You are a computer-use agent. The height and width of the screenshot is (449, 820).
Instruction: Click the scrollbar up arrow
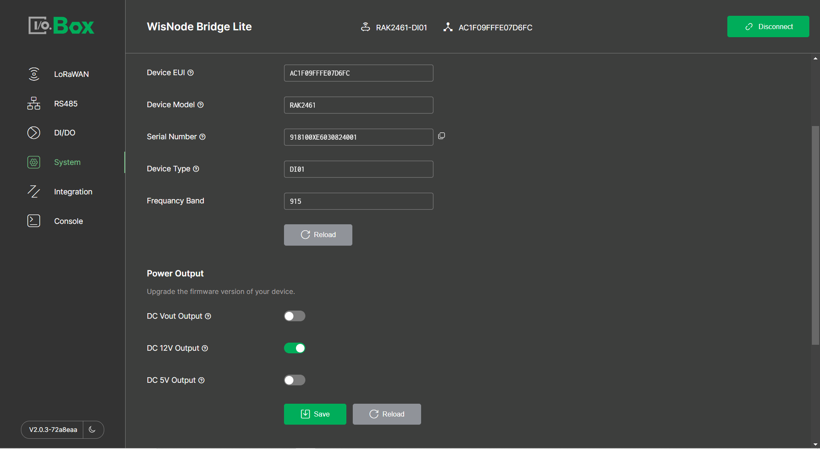coord(815,58)
